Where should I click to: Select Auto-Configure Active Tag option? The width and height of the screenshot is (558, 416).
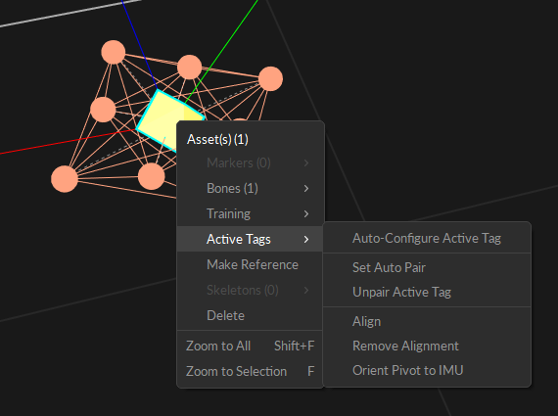coord(427,238)
